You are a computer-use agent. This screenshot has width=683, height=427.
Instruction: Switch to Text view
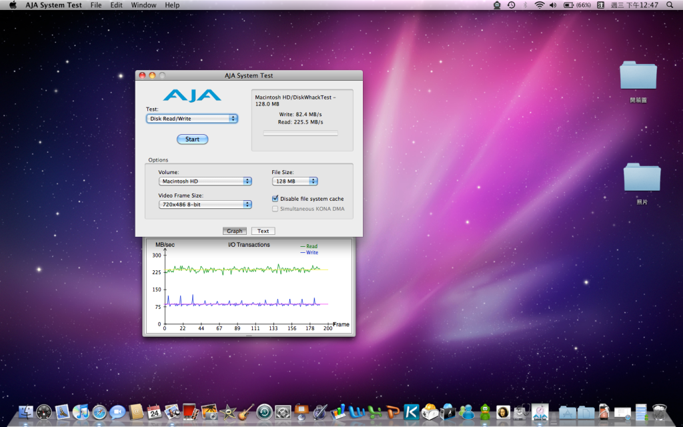point(263,231)
